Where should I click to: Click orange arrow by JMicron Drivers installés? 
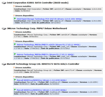click(x=14, y=32)
